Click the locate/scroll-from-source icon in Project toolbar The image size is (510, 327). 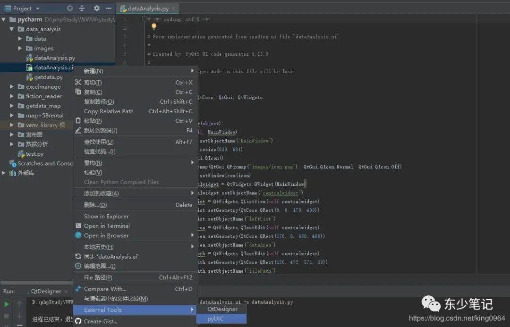(x=69, y=8)
